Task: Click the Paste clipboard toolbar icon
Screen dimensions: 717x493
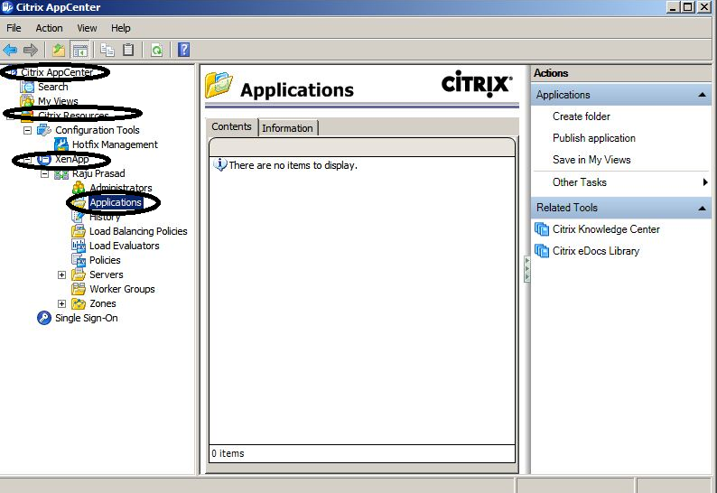Action: pyautogui.click(x=128, y=50)
